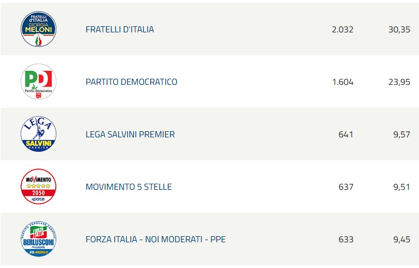Image resolution: width=419 pixels, height=268 pixels.
Task: Click the Forza Italia Berlusconi logo
Action: coord(38,240)
